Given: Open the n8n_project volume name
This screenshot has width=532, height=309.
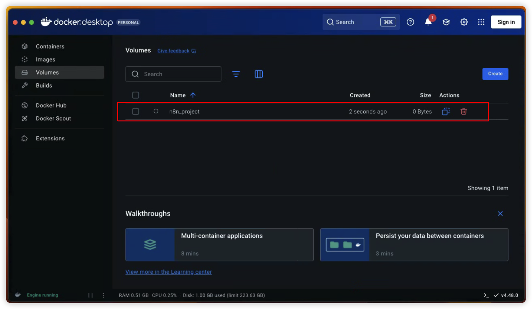Looking at the screenshot, I should pos(184,111).
